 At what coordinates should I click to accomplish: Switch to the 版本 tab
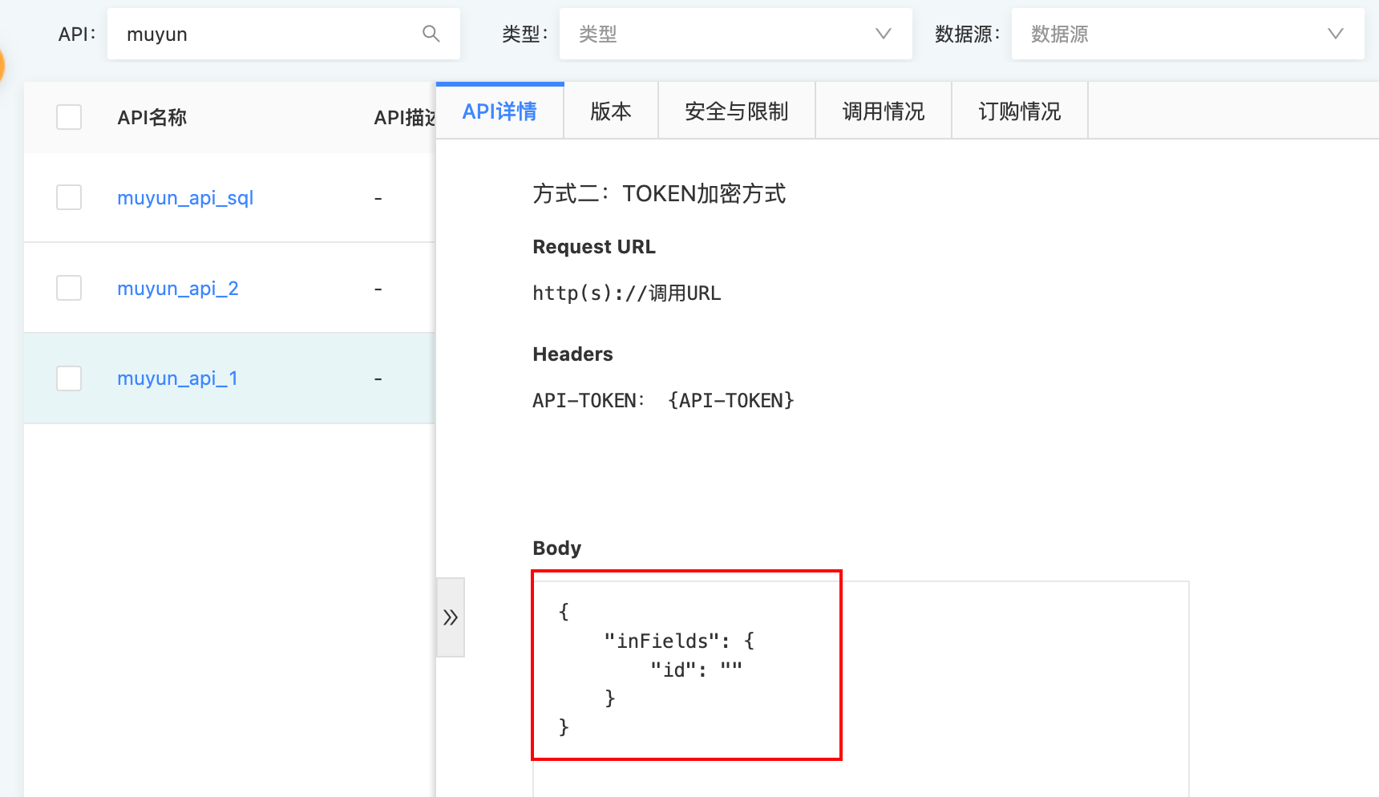[x=611, y=111]
